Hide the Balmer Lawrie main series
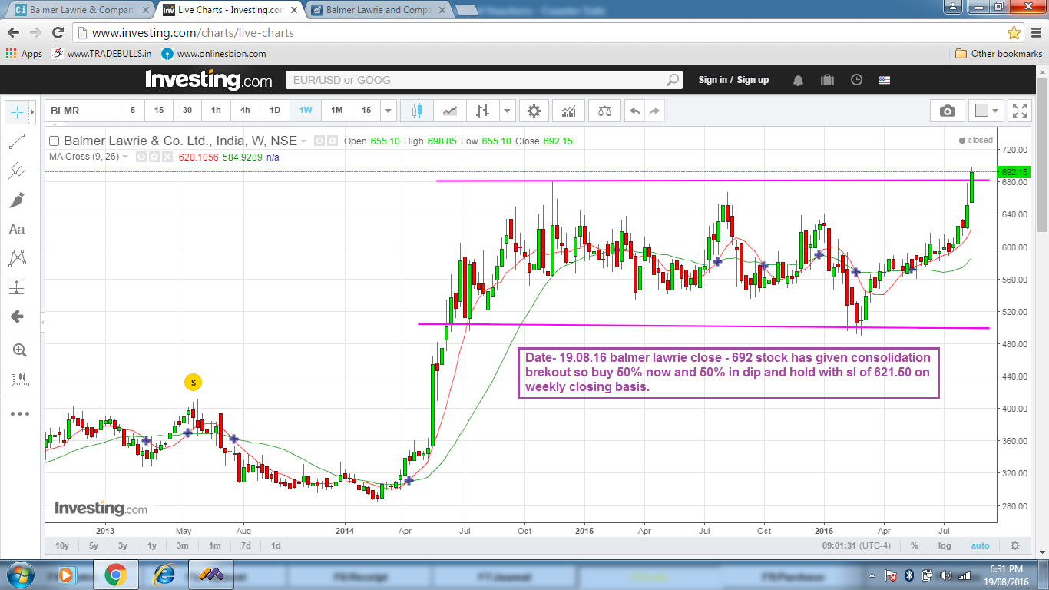 pos(320,141)
